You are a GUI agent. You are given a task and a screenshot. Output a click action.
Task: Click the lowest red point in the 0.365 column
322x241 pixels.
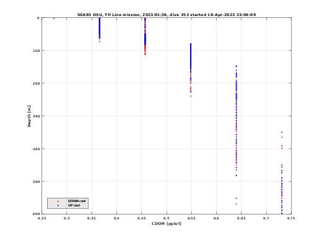coord(100,41)
